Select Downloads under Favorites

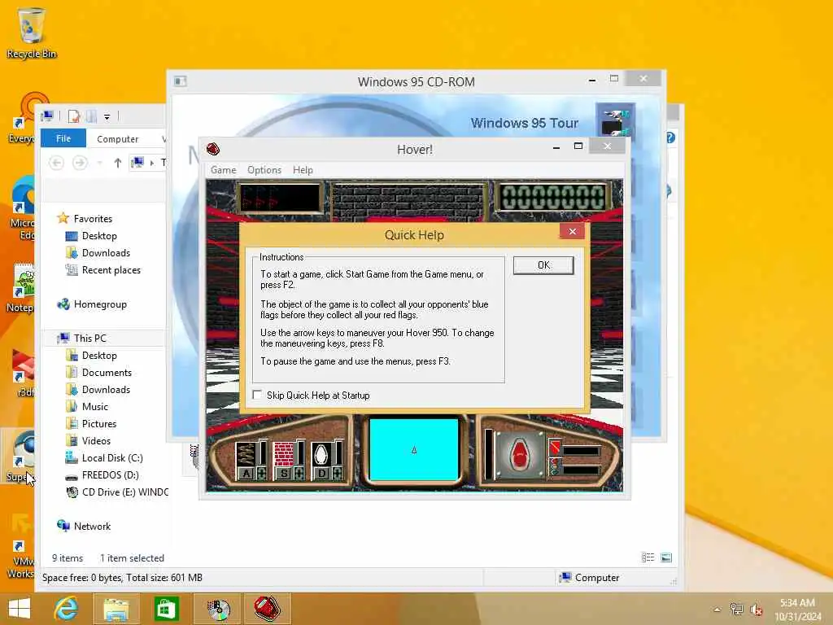(x=105, y=253)
